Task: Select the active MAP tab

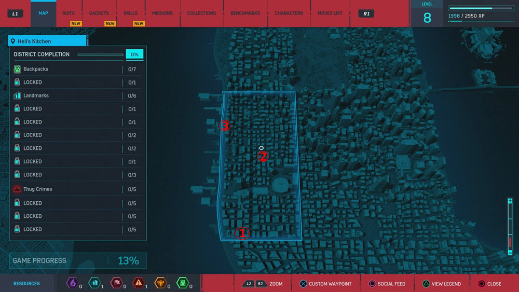Action: [44, 13]
